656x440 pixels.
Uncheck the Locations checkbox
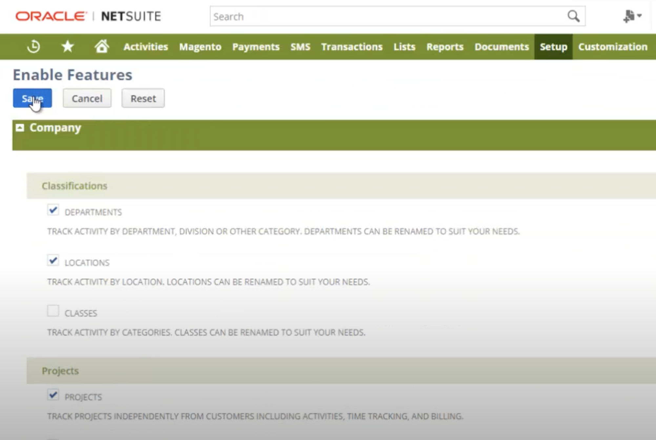click(53, 260)
